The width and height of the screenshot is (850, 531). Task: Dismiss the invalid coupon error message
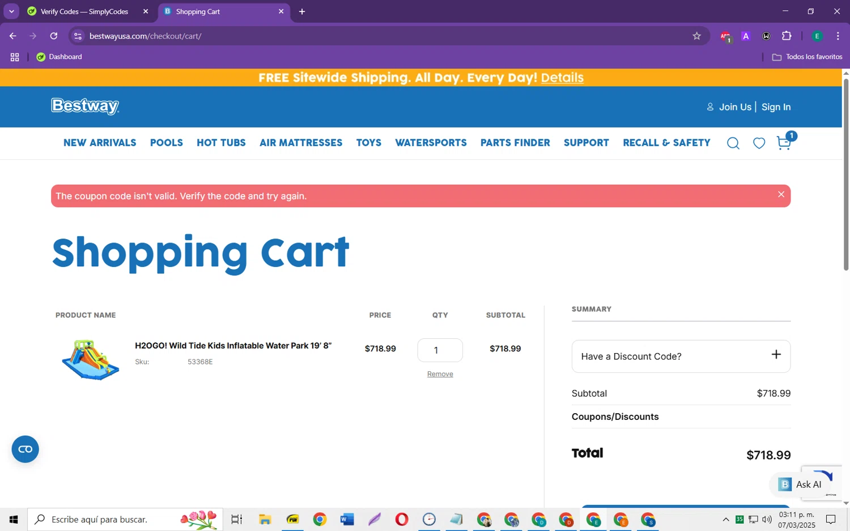click(781, 194)
